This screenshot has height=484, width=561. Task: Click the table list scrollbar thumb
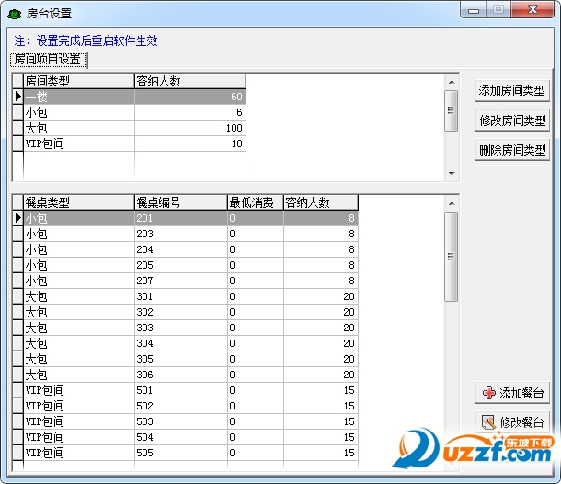coord(452,257)
